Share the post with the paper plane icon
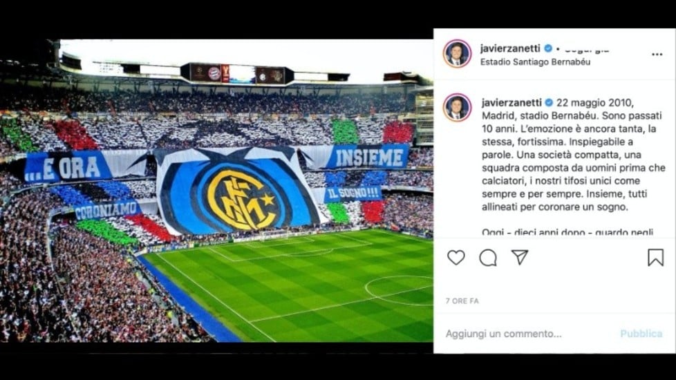The image size is (676, 380). [520, 257]
